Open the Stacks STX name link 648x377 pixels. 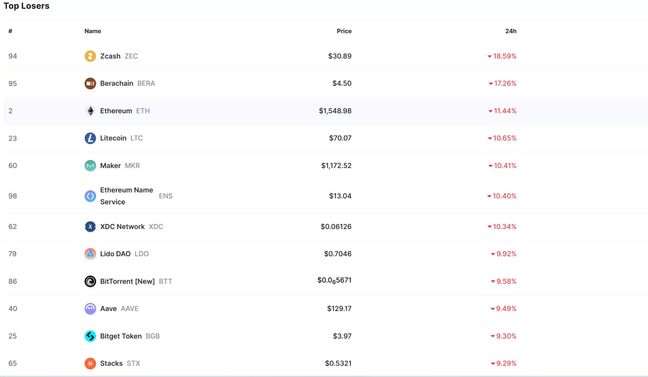[111, 364]
